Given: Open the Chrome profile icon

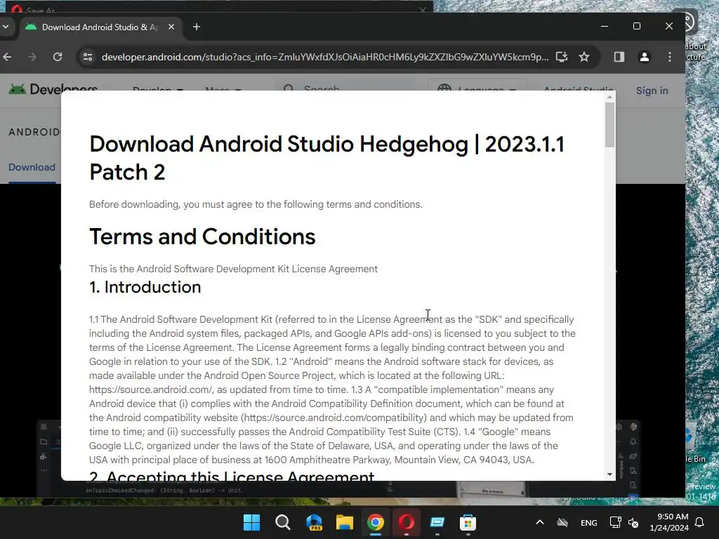Looking at the screenshot, I should (x=645, y=57).
